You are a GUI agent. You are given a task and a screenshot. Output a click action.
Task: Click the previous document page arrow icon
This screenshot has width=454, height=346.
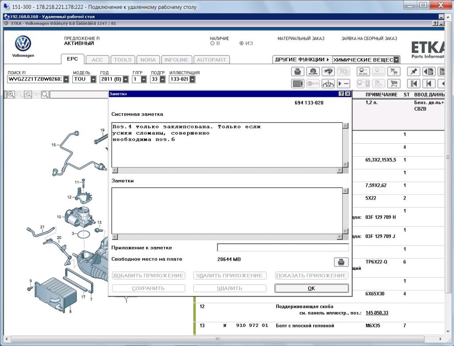pos(429,71)
